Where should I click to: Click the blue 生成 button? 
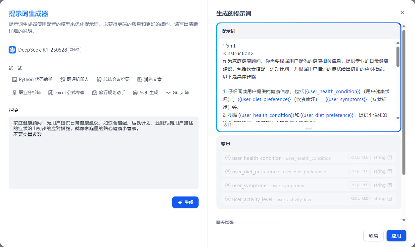[x=185, y=202]
